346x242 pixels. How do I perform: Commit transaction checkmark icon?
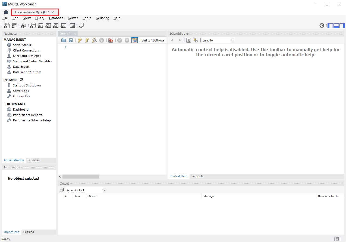click(x=119, y=40)
